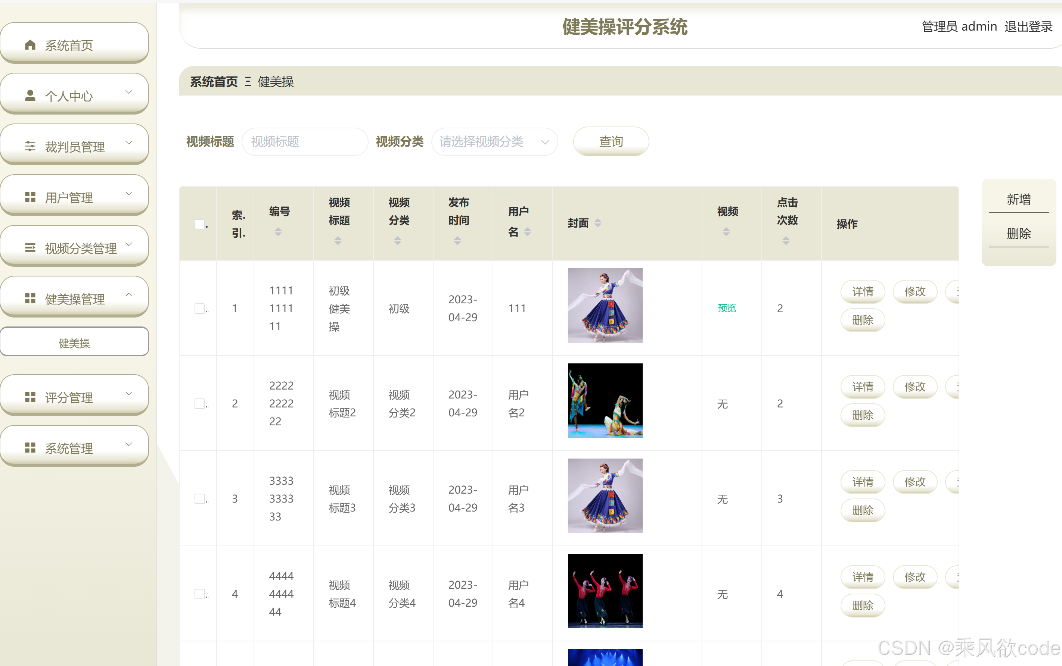The image size is (1062, 666).
Task: Click the home icon beside 系统首页
Action: pyautogui.click(x=30, y=45)
